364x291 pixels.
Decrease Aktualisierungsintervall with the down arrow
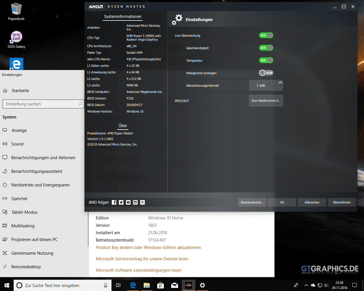tap(280, 88)
